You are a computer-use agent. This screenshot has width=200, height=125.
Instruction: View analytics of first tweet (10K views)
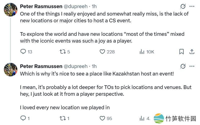pyautogui.click(x=142, y=52)
